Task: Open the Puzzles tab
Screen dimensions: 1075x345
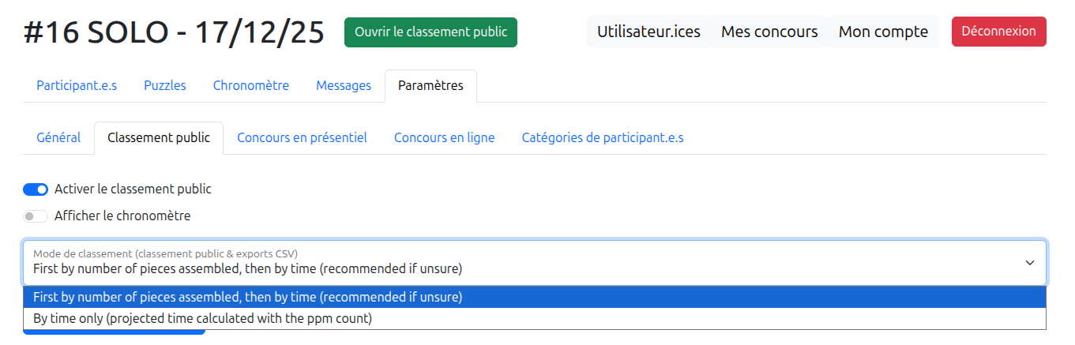Action: click(165, 86)
